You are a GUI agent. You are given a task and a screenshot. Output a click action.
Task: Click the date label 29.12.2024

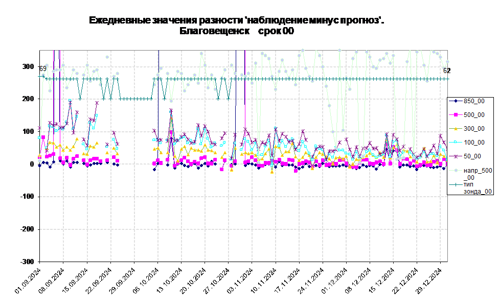pyautogui.click(x=428, y=280)
